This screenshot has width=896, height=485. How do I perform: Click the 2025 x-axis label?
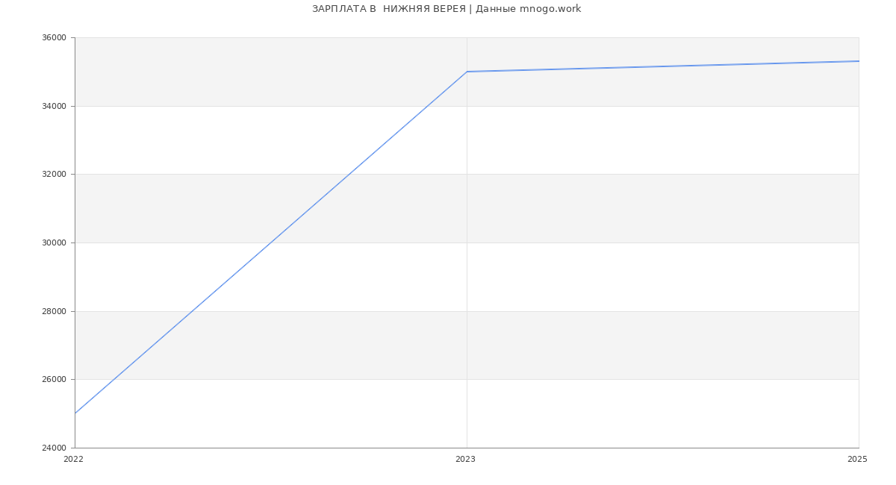857,459
